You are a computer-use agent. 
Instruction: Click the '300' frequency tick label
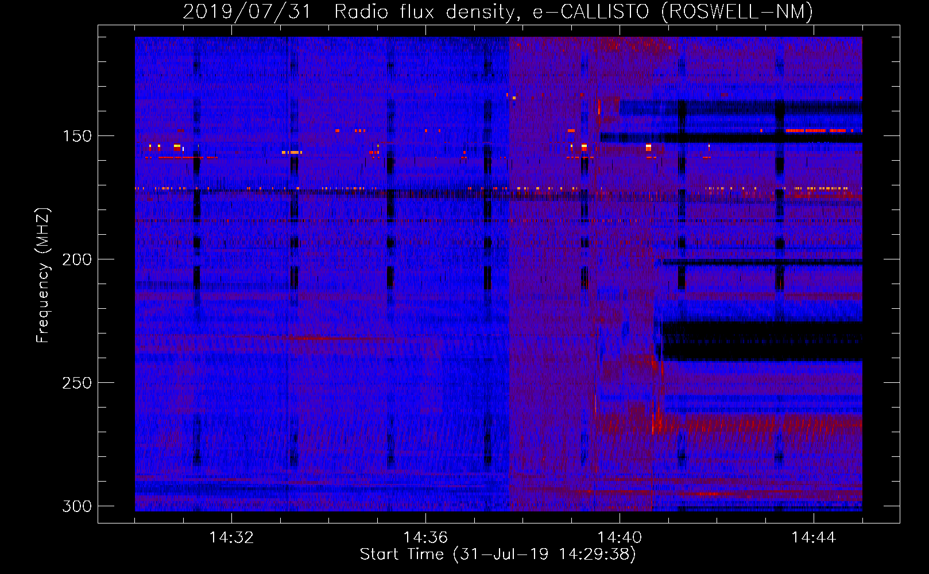77,506
